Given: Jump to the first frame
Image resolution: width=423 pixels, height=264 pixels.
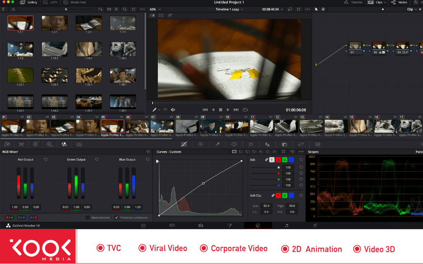Looking at the screenshot, I should point(205,110).
